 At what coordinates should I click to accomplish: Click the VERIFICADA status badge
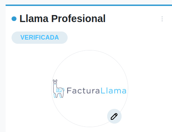pyautogui.click(x=40, y=37)
